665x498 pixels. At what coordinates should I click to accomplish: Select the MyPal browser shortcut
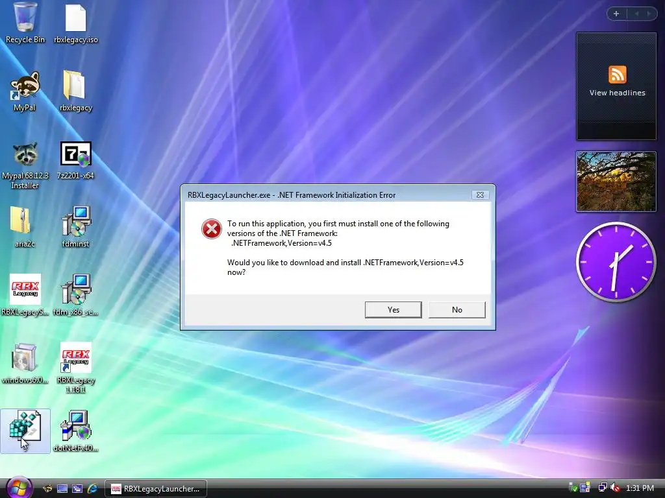[x=25, y=91]
